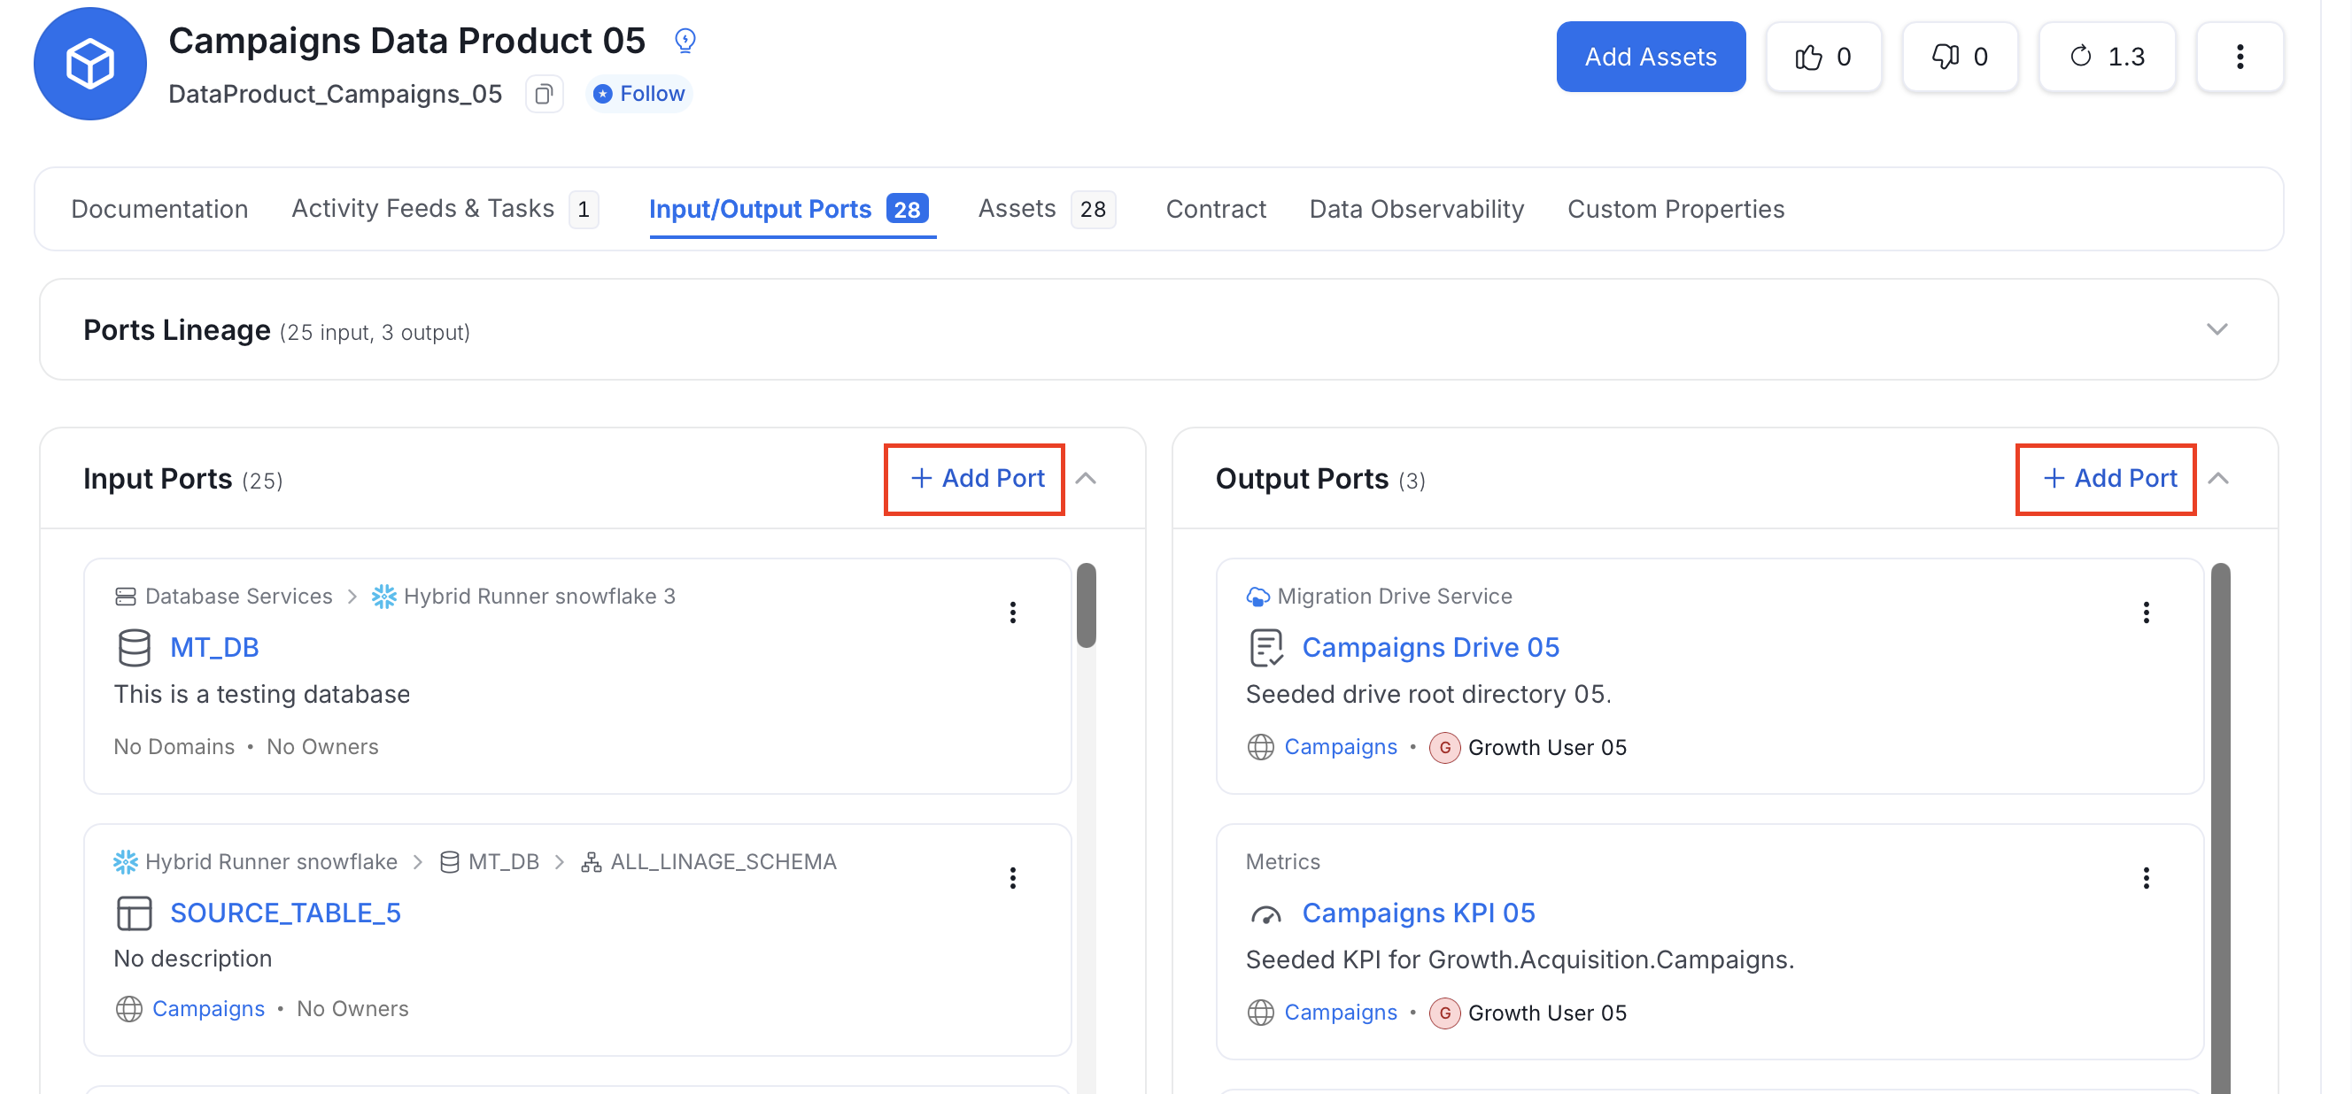Click ALL_LINAGE_SCHEMA breadcrumb
The image size is (2352, 1094).
(723, 861)
